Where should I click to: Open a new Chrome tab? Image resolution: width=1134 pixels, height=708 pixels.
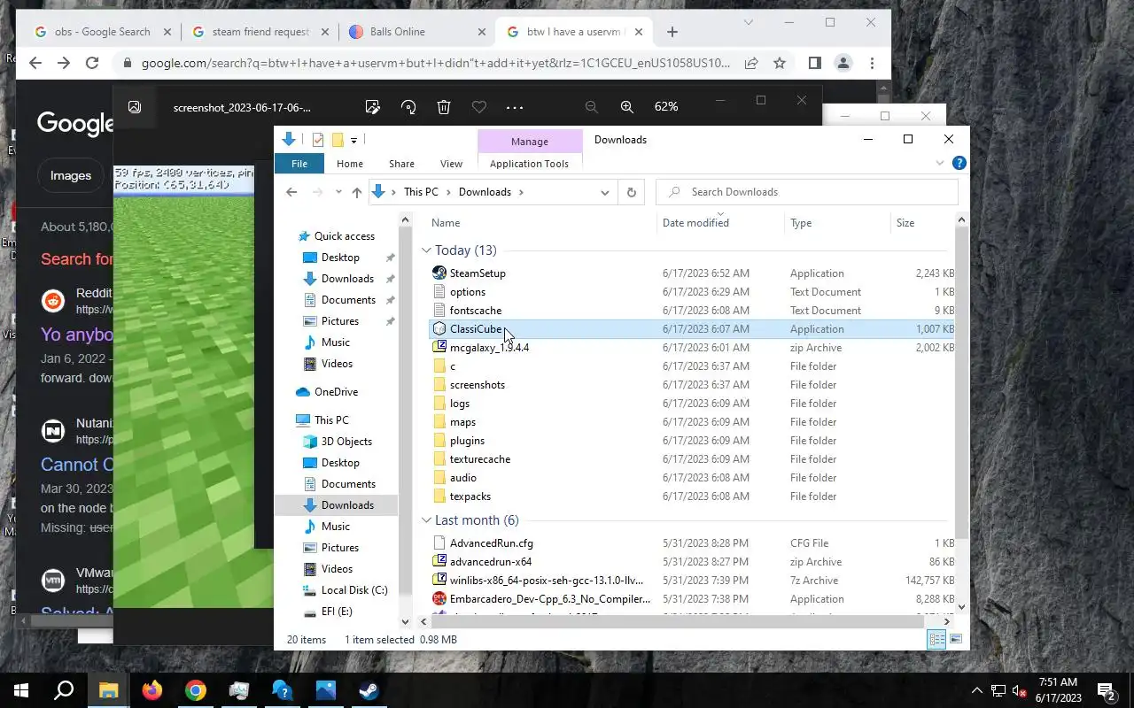tap(672, 32)
